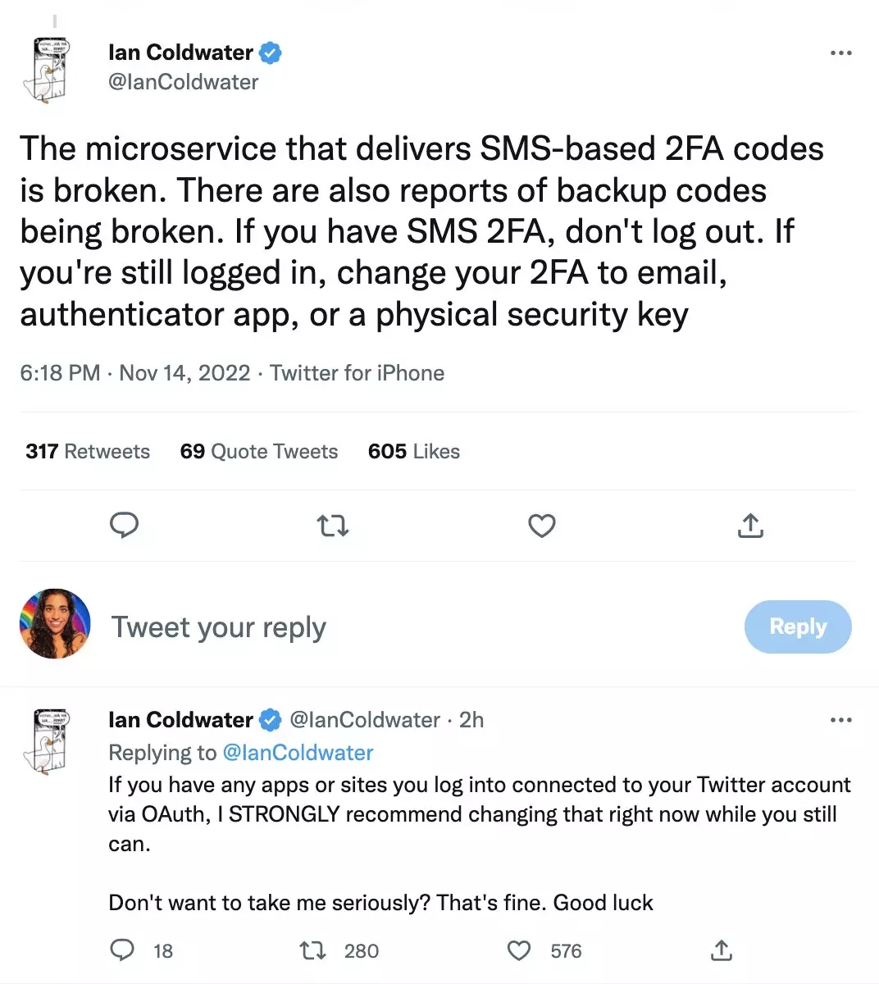This screenshot has height=984, width=879.
Task: Share the OAuth reply tweet
Action: click(x=721, y=950)
